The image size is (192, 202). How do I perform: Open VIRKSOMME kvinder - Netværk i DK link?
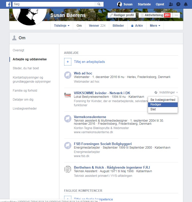tap(102, 93)
